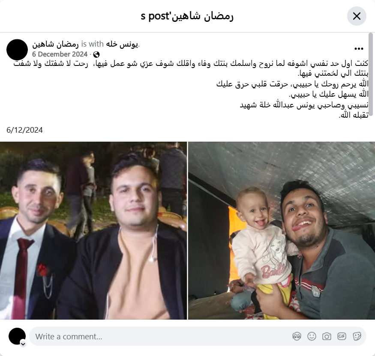
Task: Click the 6 December 2024 timestamp
Action: 60,54
